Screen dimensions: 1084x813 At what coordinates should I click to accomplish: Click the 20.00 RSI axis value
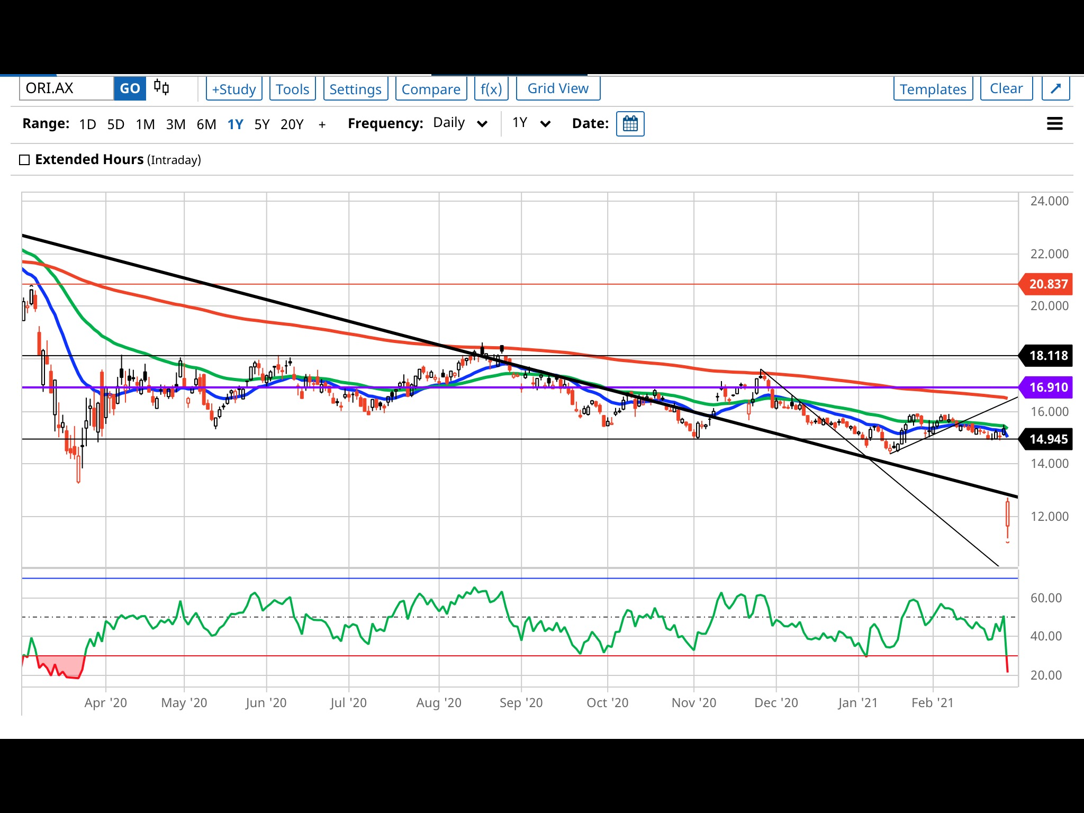(x=1046, y=675)
